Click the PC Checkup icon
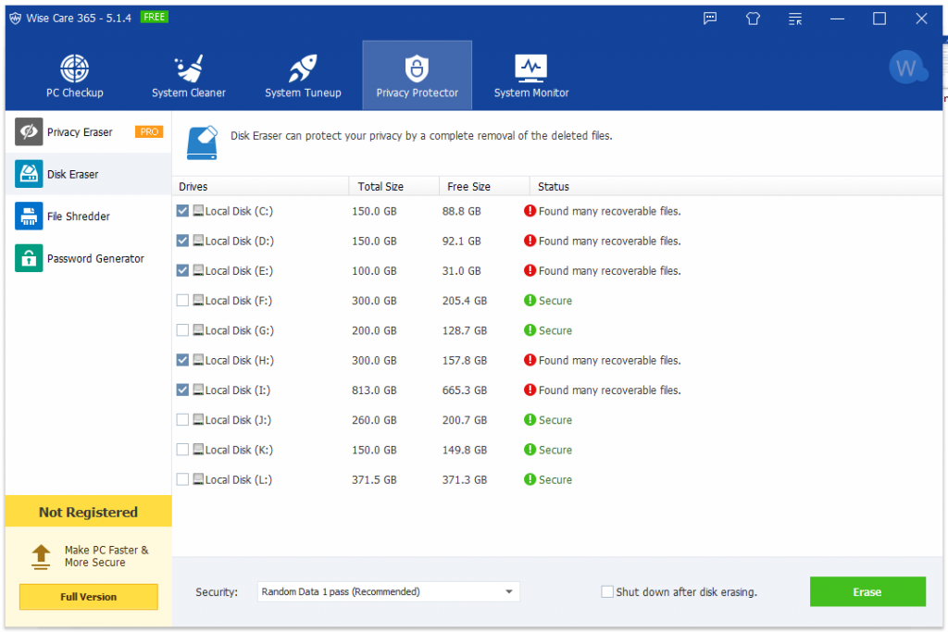The height and width of the screenshot is (632, 948). (x=74, y=67)
